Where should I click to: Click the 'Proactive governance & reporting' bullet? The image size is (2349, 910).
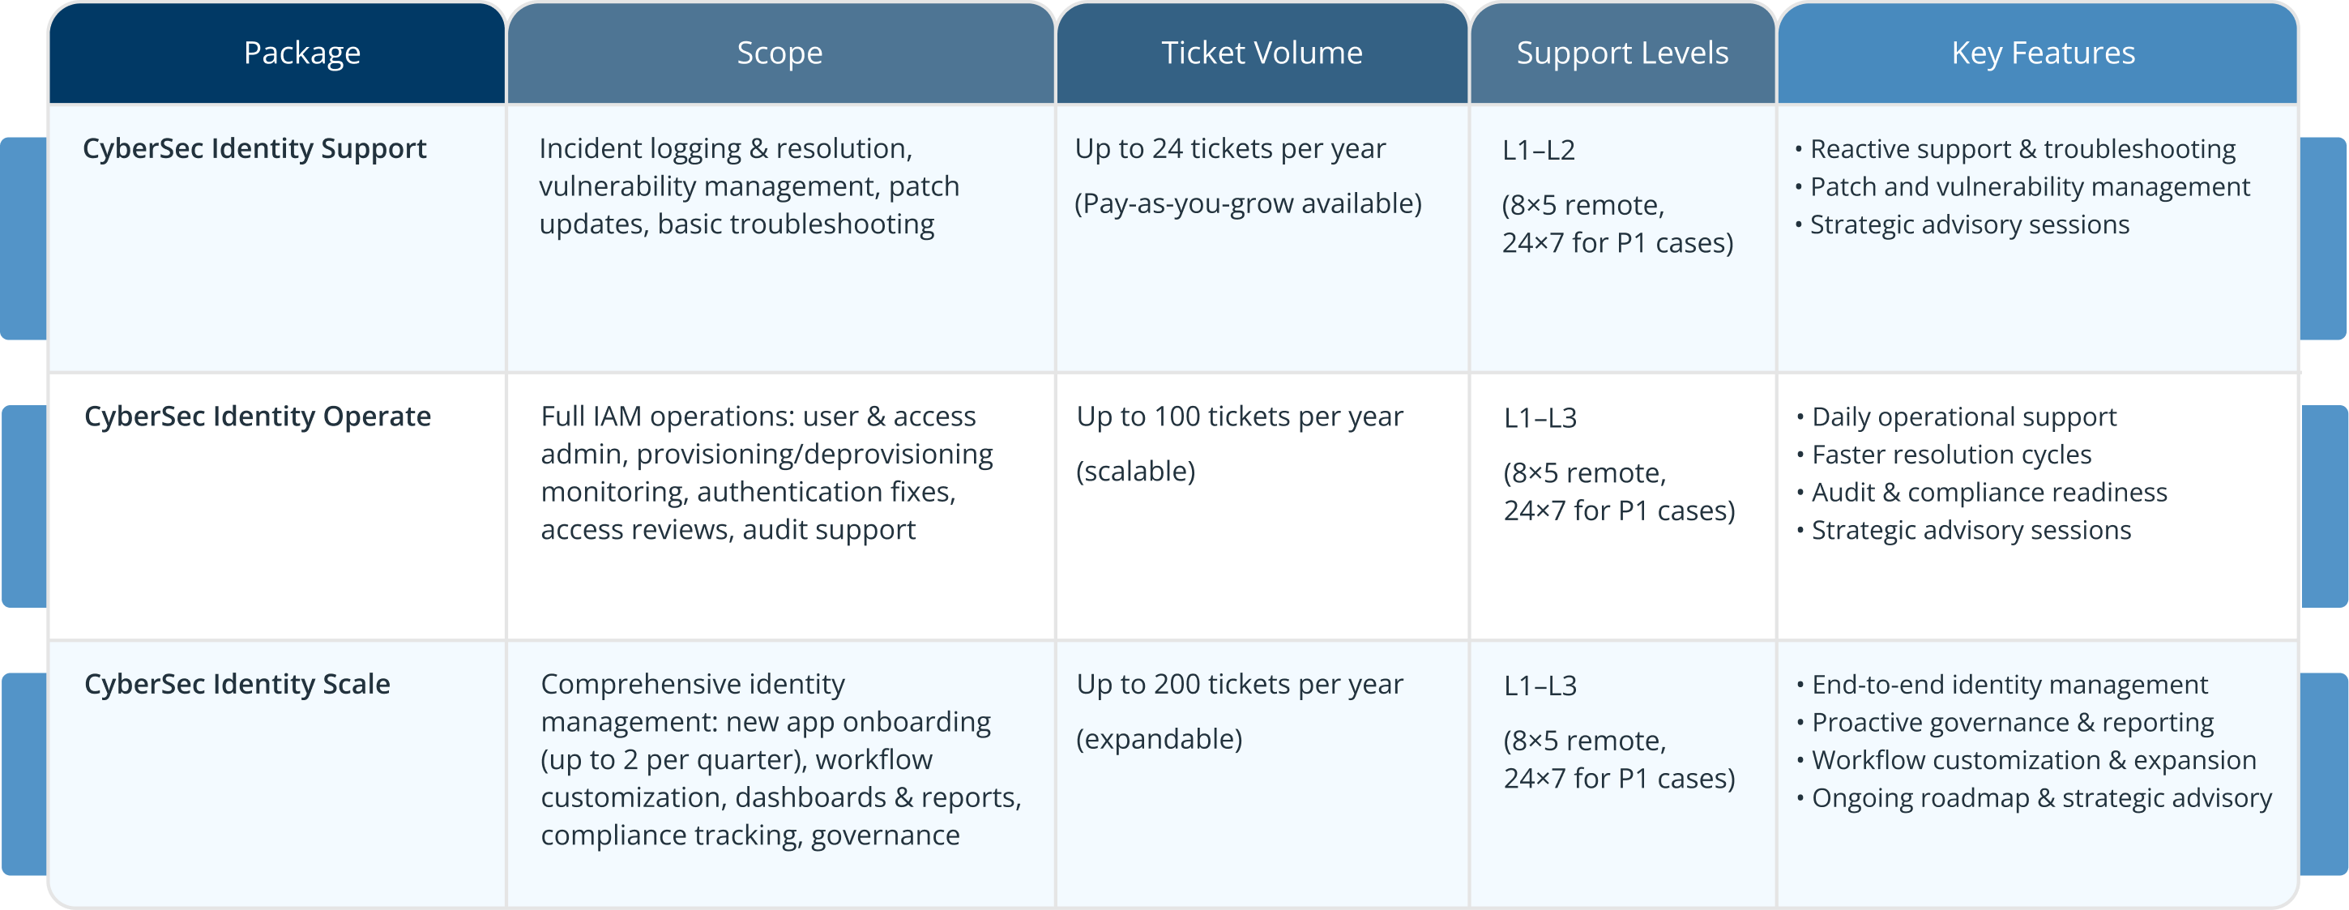click(x=2012, y=722)
